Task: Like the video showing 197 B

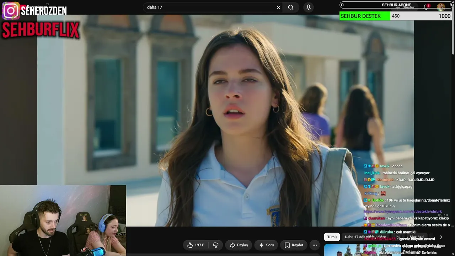Action: click(196, 245)
